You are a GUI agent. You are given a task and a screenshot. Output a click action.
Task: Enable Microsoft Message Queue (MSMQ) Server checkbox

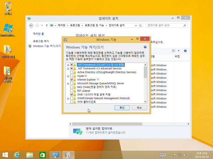[72, 83]
